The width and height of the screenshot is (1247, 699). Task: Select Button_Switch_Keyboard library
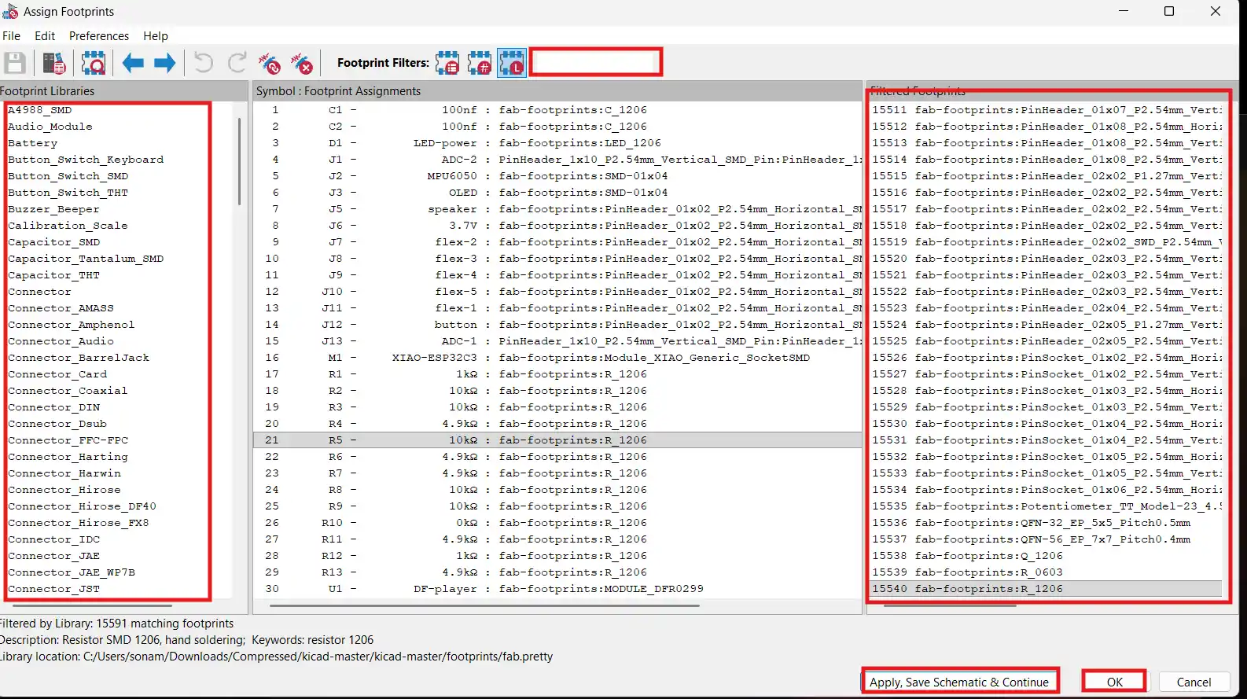[x=86, y=160]
